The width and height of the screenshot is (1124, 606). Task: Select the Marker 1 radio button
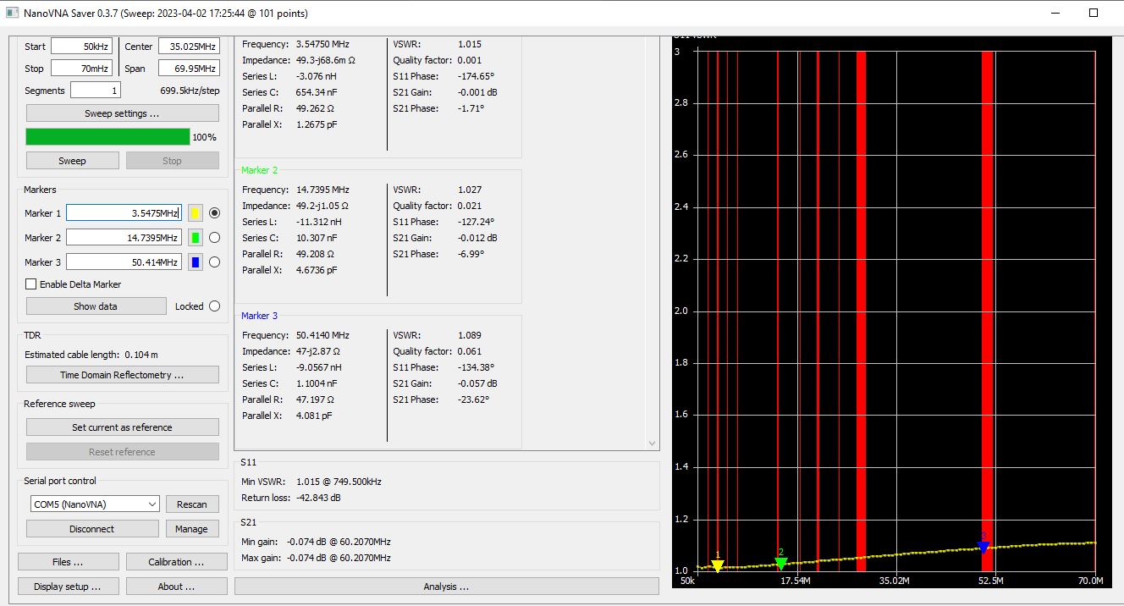tap(214, 213)
